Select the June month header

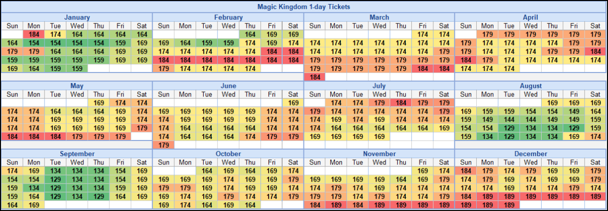pos(228,86)
